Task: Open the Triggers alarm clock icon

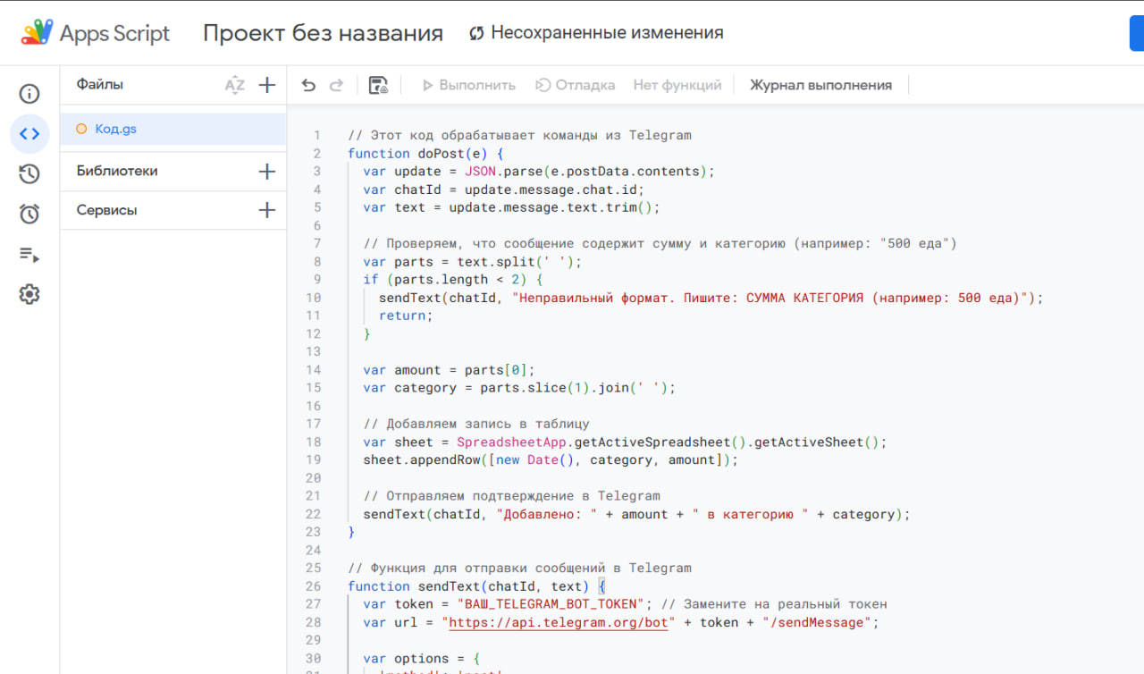Action: coord(29,214)
